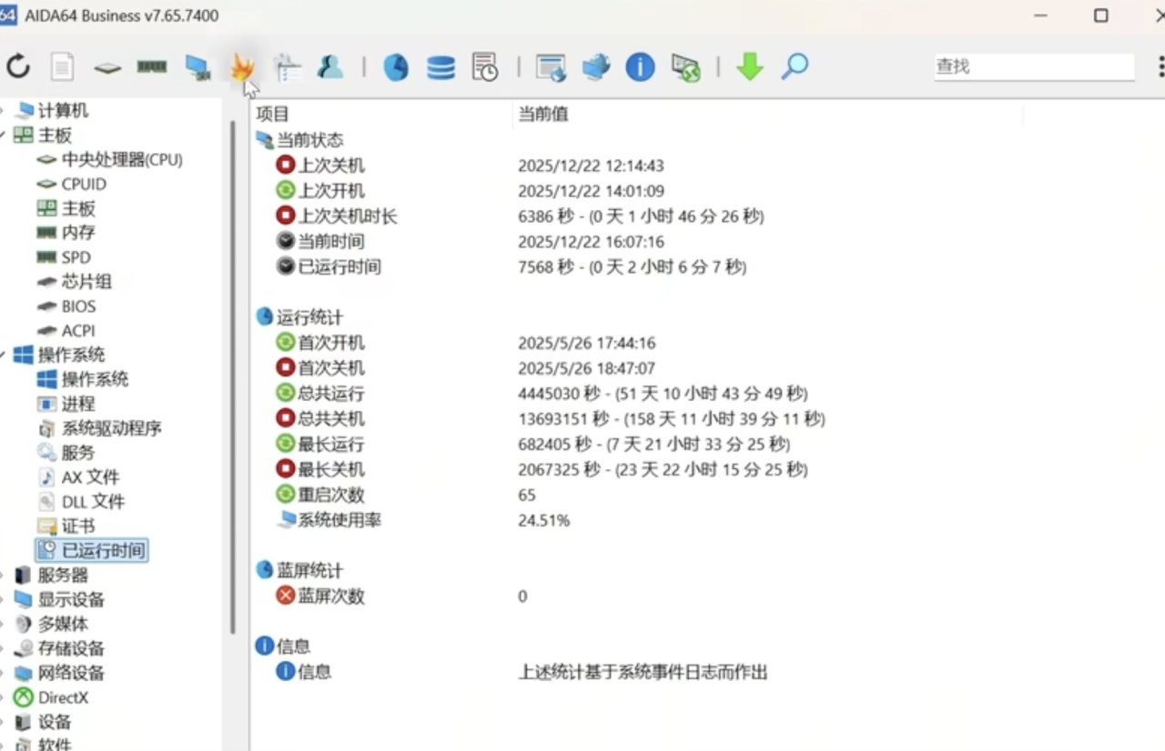
Task: Click the magnifying glass search icon
Action: pyautogui.click(x=795, y=66)
